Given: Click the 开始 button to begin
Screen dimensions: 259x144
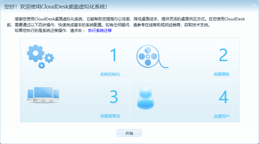Looking at the screenshot, I should (x=129, y=133).
